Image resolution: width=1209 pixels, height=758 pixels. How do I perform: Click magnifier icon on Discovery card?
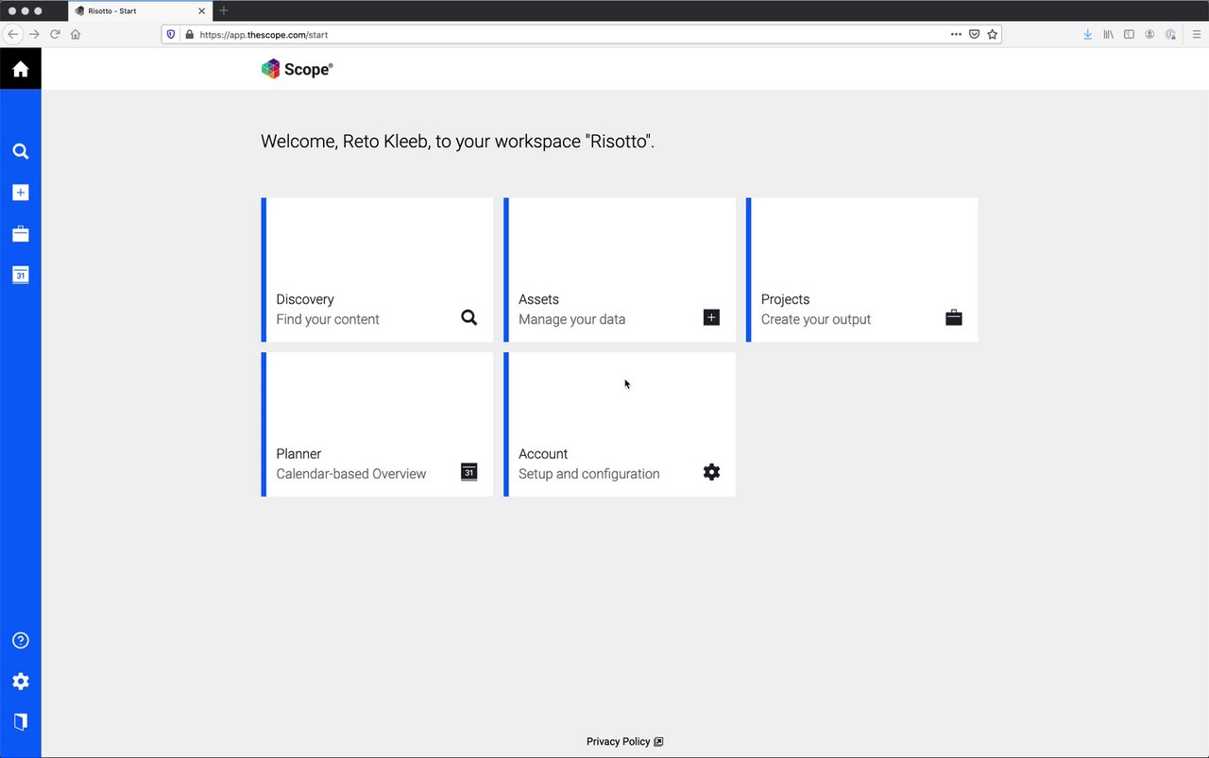pos(469,317)
